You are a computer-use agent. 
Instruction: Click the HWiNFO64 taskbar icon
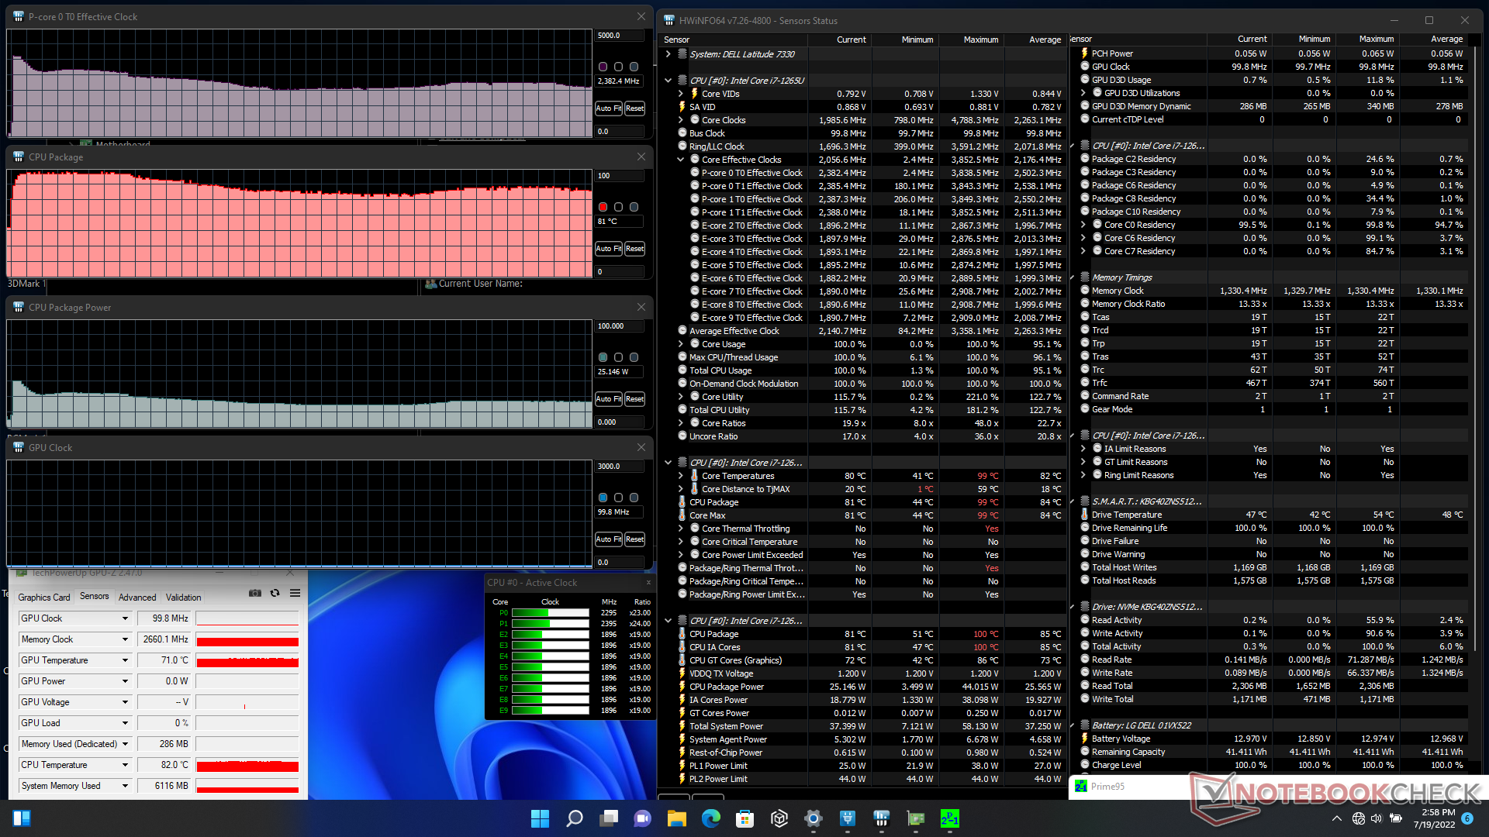click(x=881, y=818)
